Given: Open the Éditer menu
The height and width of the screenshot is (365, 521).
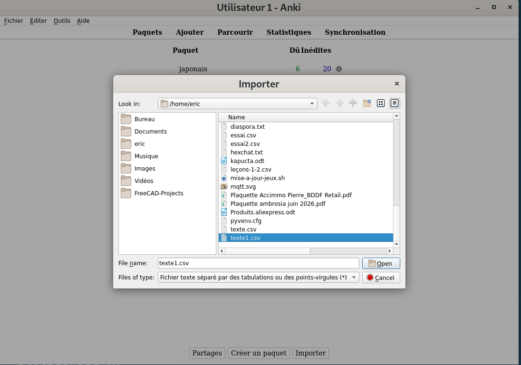Looking at the screenshot, I should click(38, 20).
